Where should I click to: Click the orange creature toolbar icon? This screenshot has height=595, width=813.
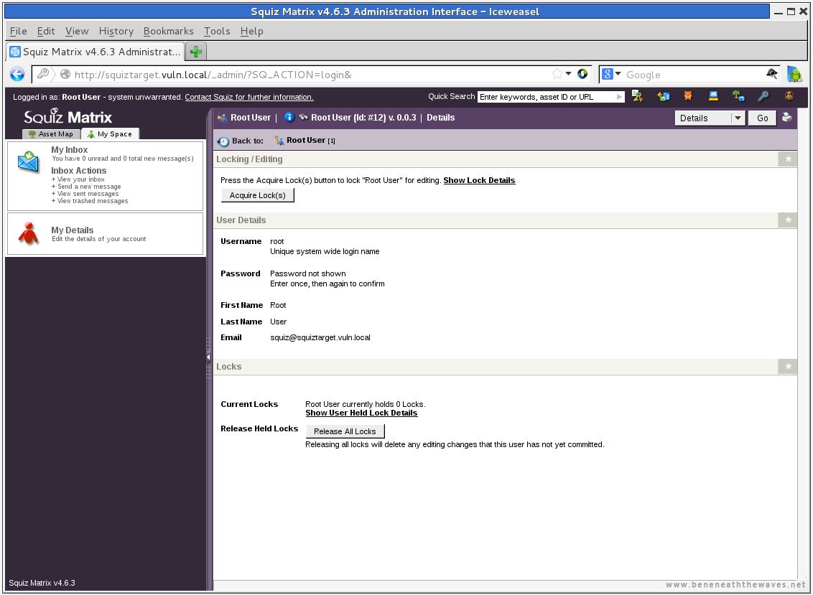click(x=688, y=95)
